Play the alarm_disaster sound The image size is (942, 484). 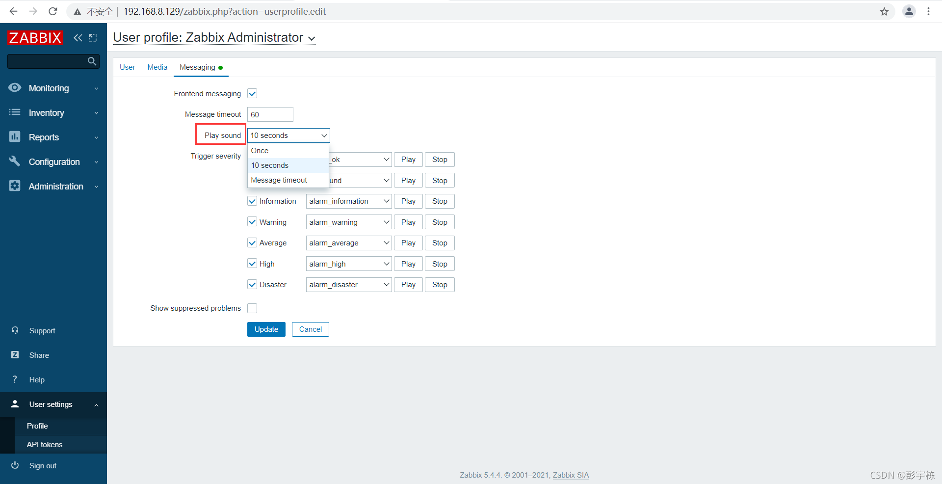(x=408, y=285)
